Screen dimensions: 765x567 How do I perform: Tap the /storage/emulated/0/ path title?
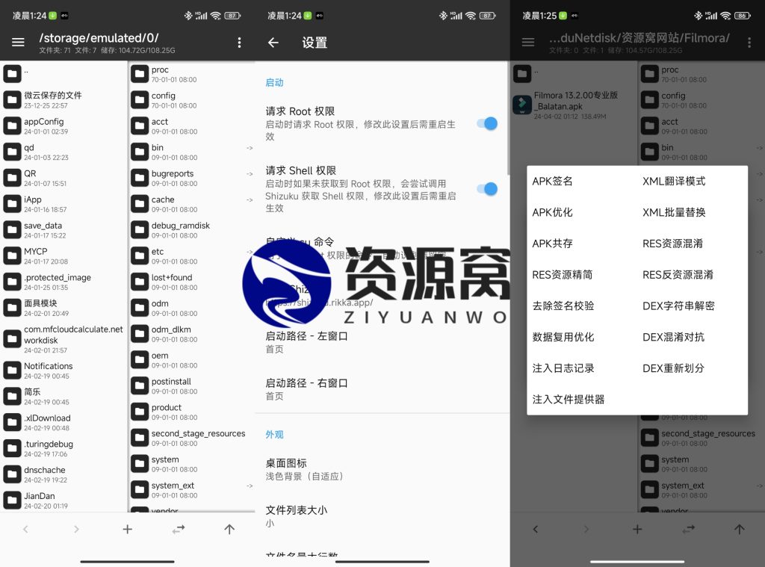click(x=99, y=38)
